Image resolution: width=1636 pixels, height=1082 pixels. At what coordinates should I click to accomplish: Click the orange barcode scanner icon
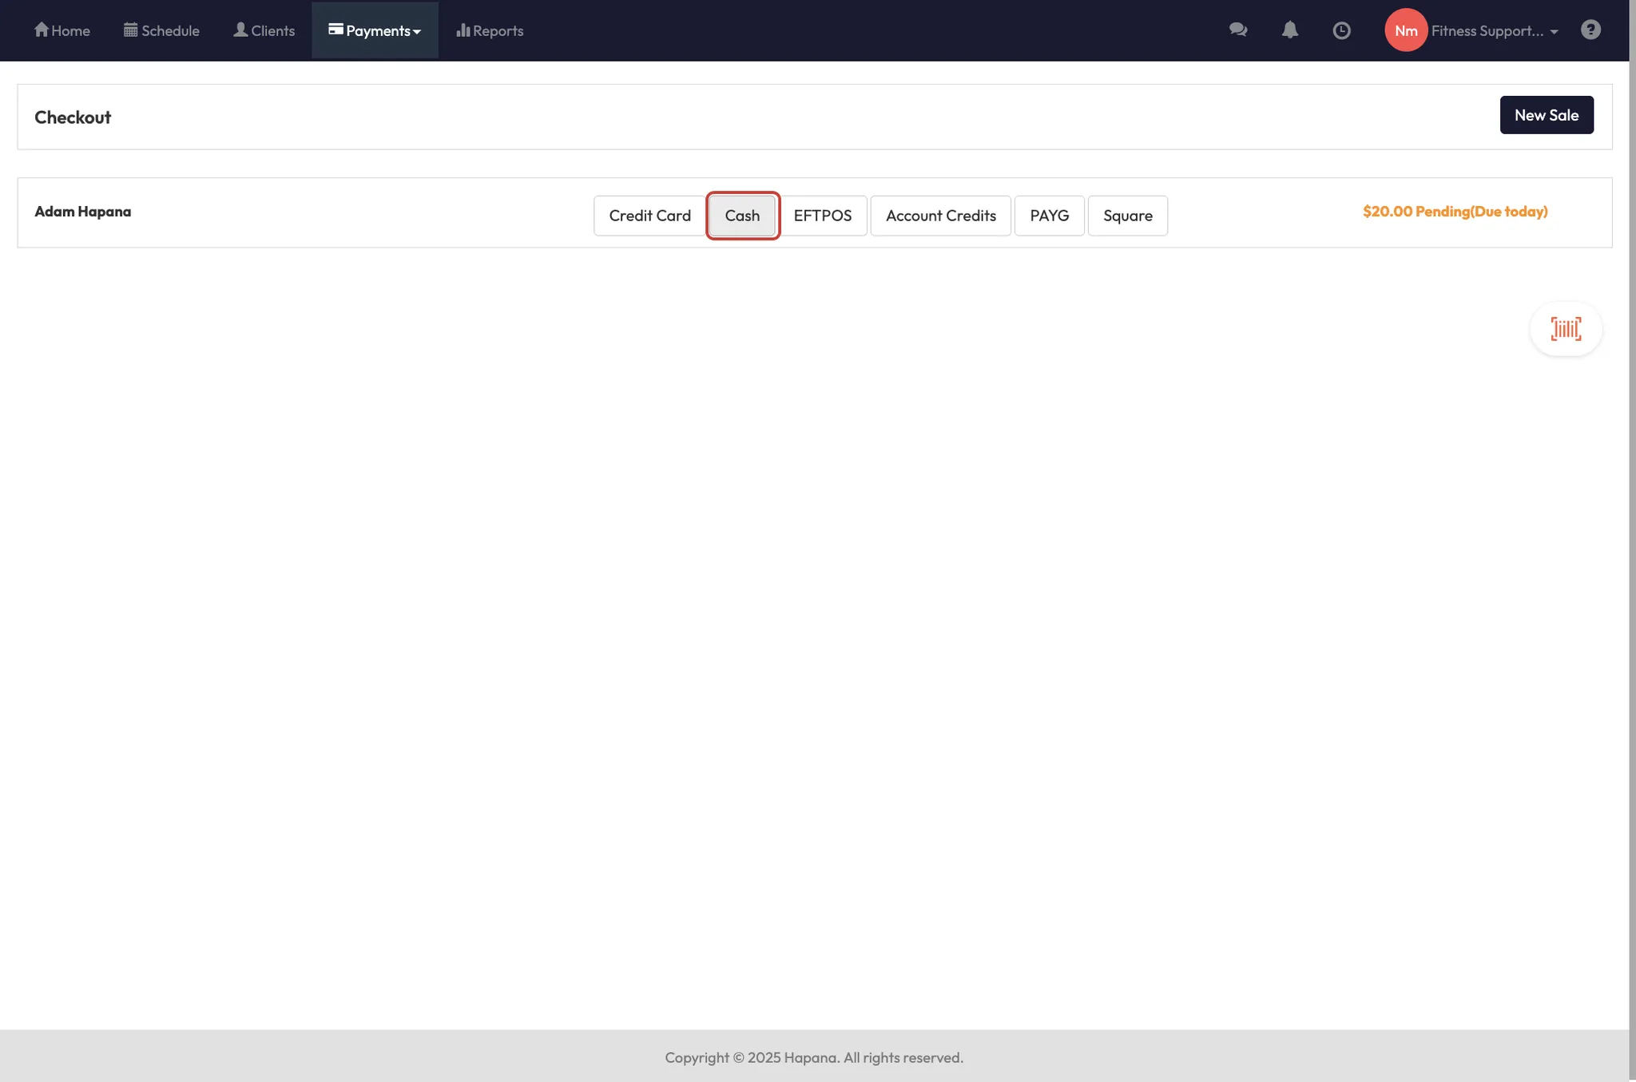(1565, 328)
